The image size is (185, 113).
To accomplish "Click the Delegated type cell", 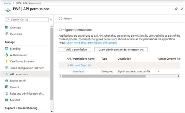I will point(107,71).
